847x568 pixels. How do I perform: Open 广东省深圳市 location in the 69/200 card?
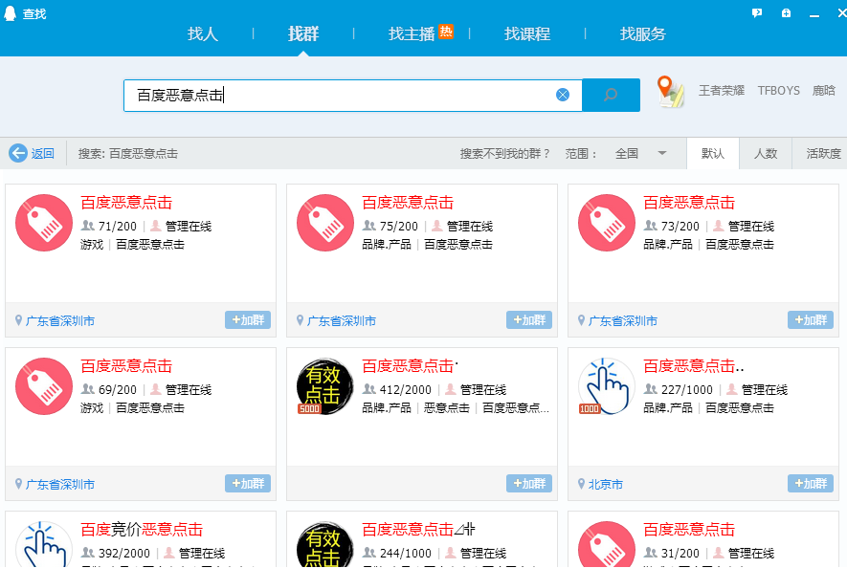(x=60, y=485)
